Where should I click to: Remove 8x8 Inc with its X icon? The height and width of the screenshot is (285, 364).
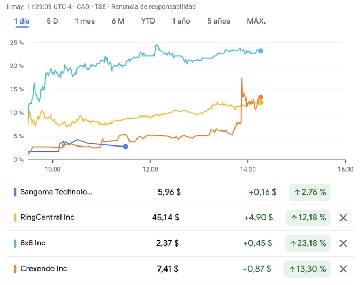click(x=343, y=243)
